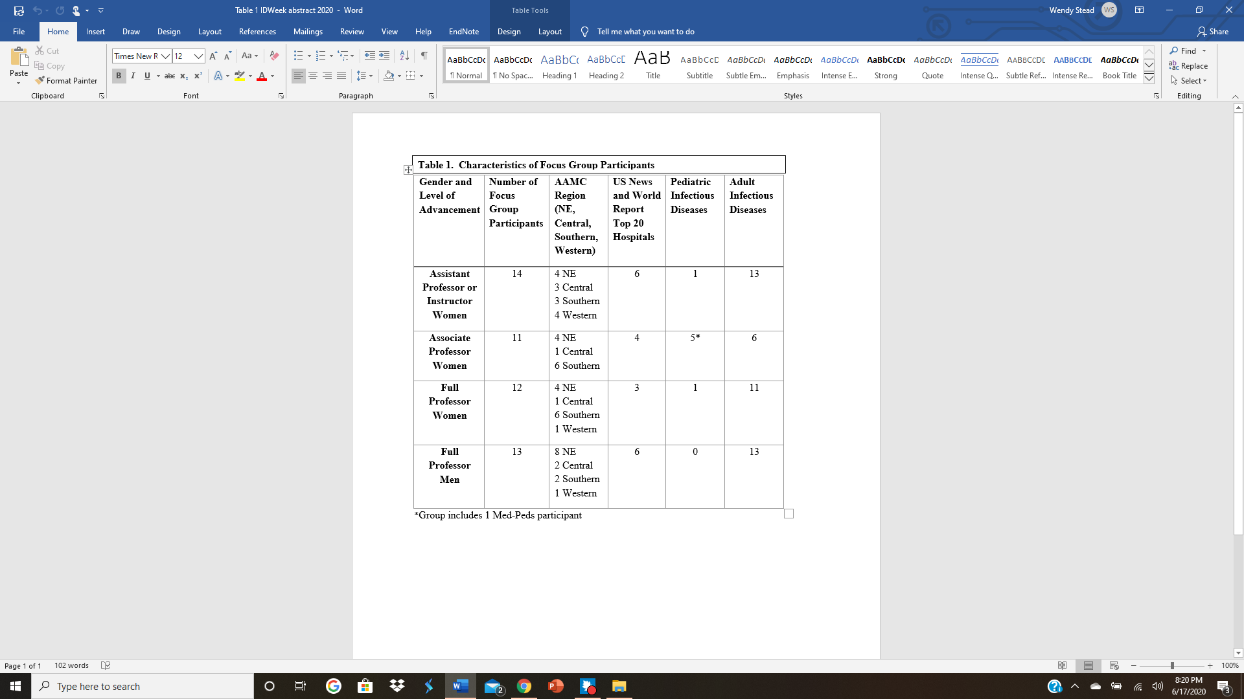Toggle Italic formatting
Image resolution: width=1244 pixels, height=699 pixels.
click(x=133, y=76)
